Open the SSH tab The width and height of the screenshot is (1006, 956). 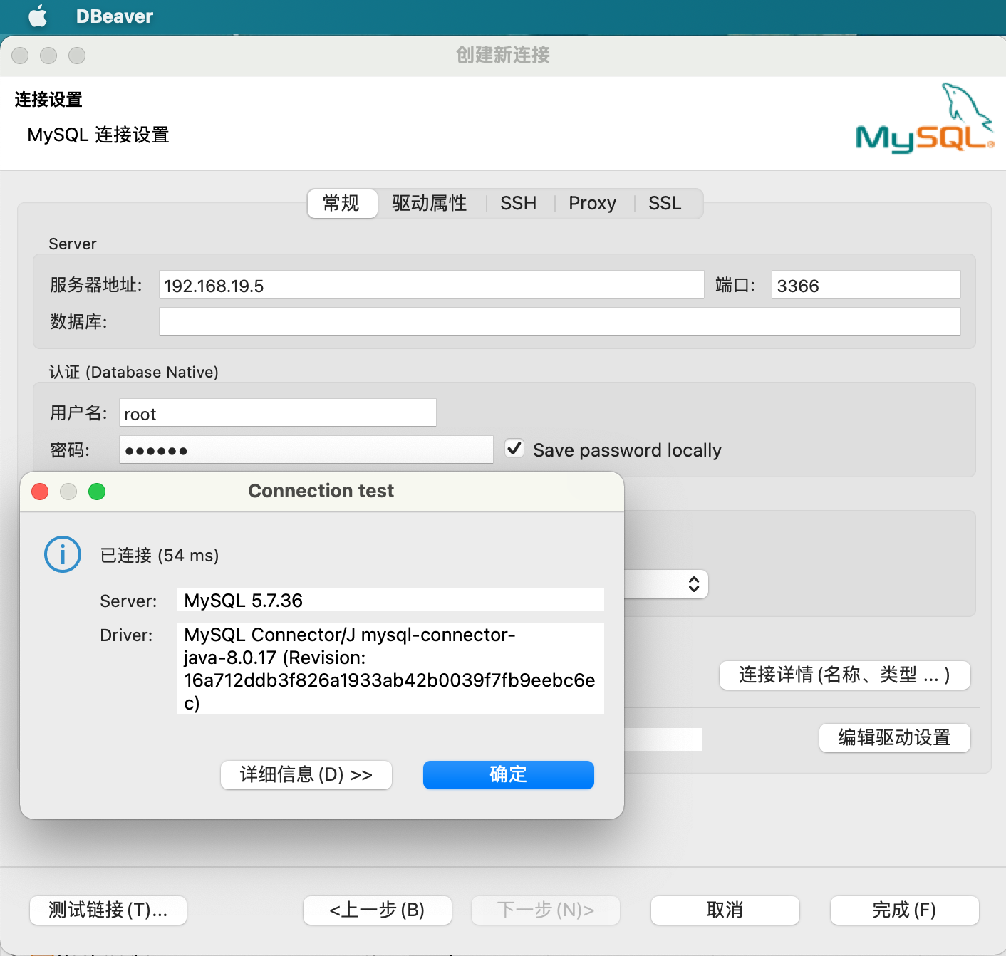[518, 204]
